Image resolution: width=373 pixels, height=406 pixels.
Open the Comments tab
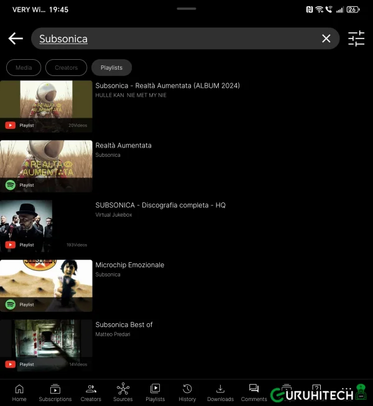(x=254, y=392)
